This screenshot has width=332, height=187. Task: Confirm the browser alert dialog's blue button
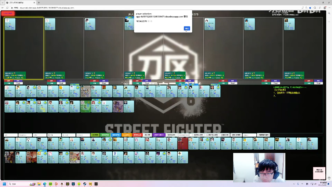tap(187, 28)
